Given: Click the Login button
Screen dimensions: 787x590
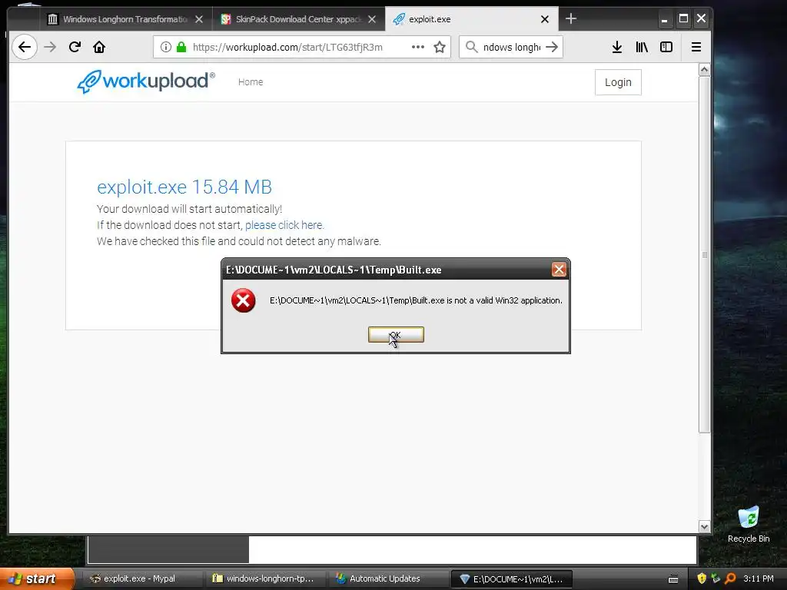Looking at the screenshot, I should tap(618, 82).
